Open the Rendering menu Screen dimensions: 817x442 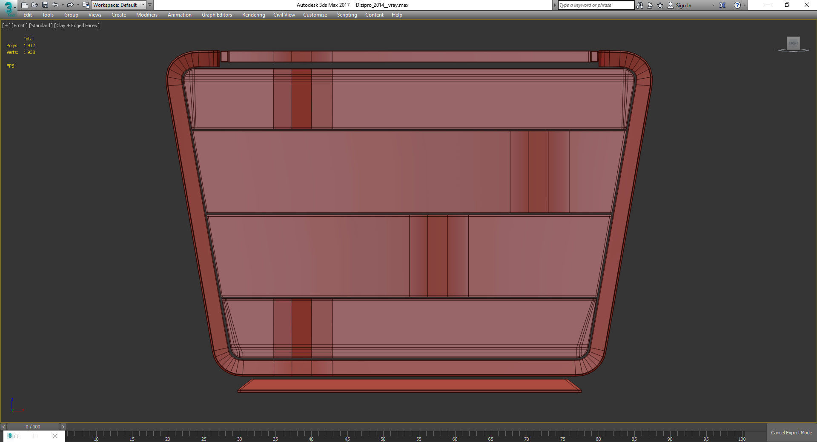click(x=253, y=15)
